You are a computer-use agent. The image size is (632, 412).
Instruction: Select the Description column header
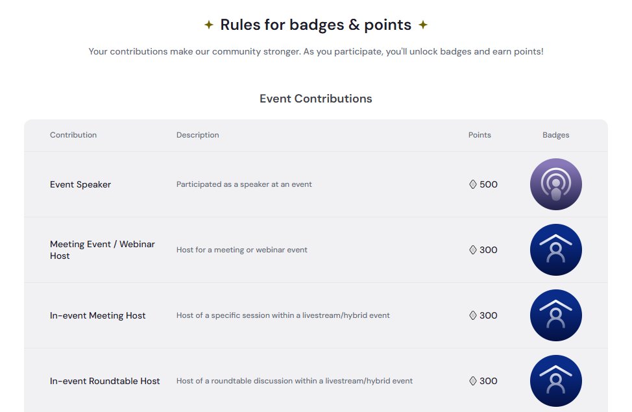(197, 135)
